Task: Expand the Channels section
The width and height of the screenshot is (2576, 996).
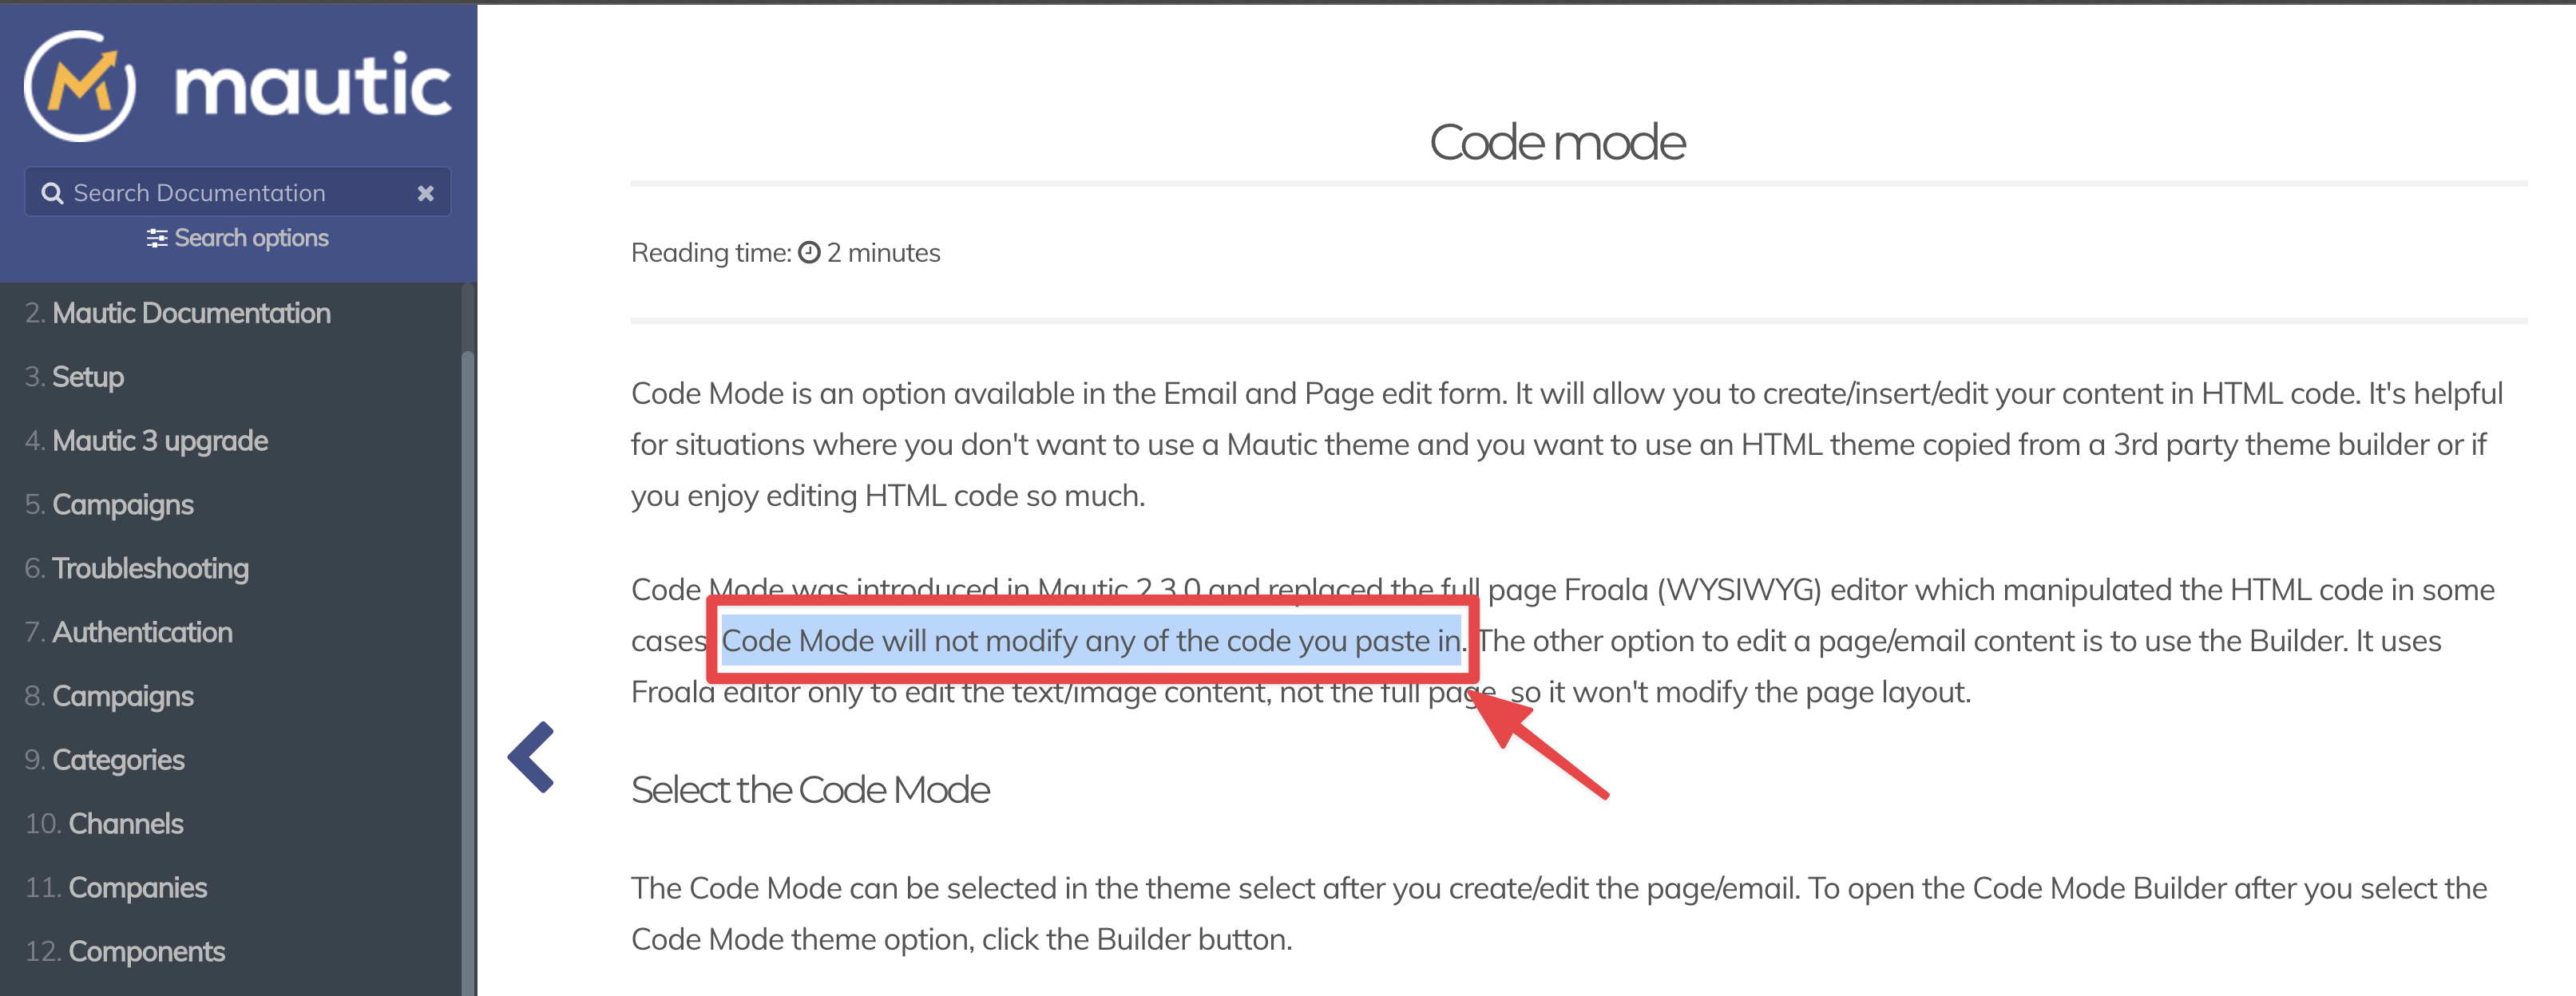Action: [126, 823]
